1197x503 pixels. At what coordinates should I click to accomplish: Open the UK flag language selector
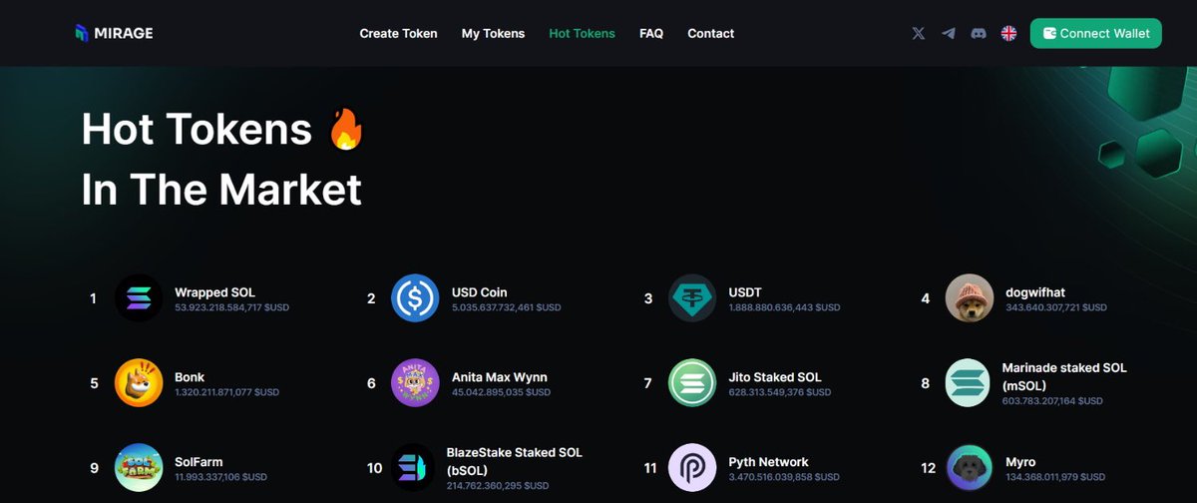tap(1008, 33)
